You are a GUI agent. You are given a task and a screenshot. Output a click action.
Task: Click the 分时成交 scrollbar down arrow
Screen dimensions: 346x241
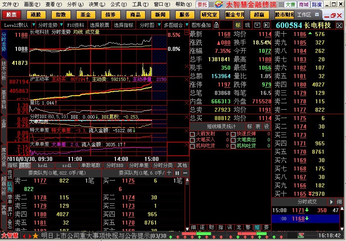click(342, 229)
